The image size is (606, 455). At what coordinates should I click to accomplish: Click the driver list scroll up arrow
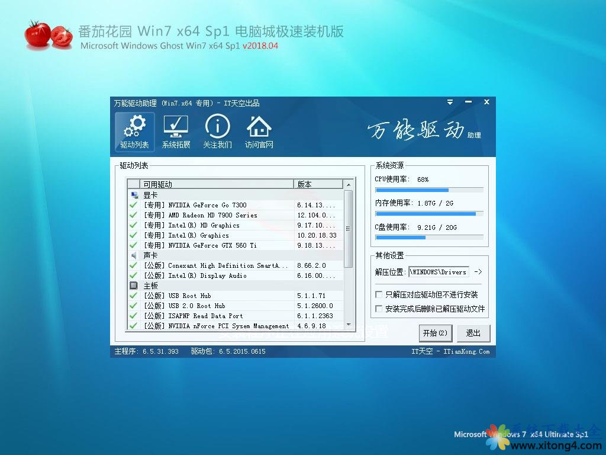coord(348,185)
